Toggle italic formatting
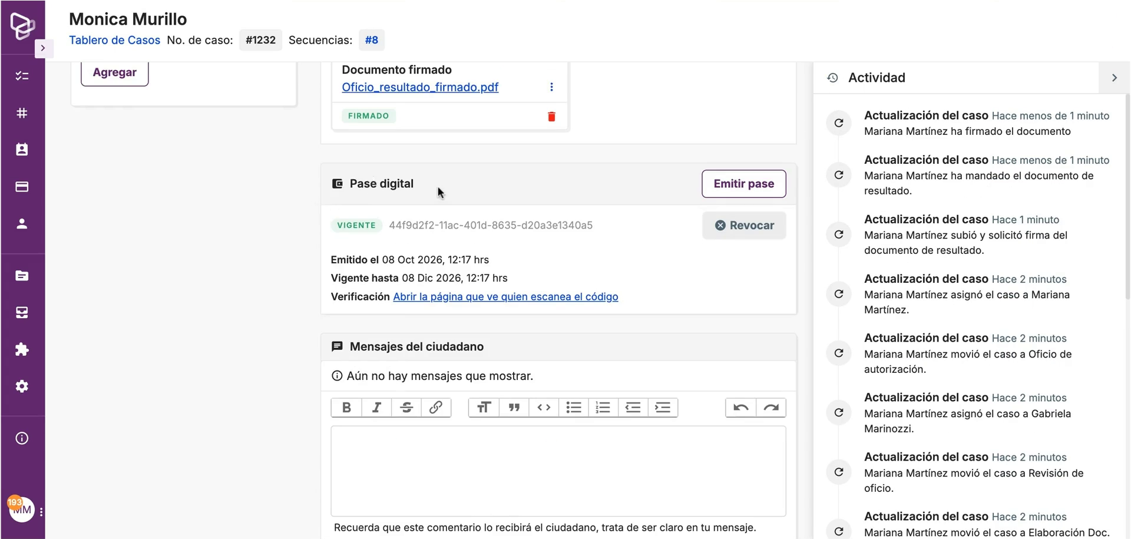Screen dimensions: 1131x539 376,408
